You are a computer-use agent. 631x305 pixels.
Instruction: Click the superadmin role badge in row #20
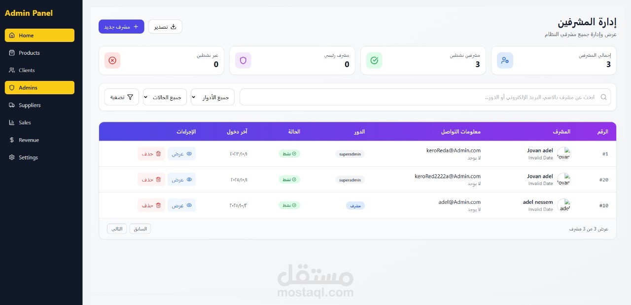(350, 180)
